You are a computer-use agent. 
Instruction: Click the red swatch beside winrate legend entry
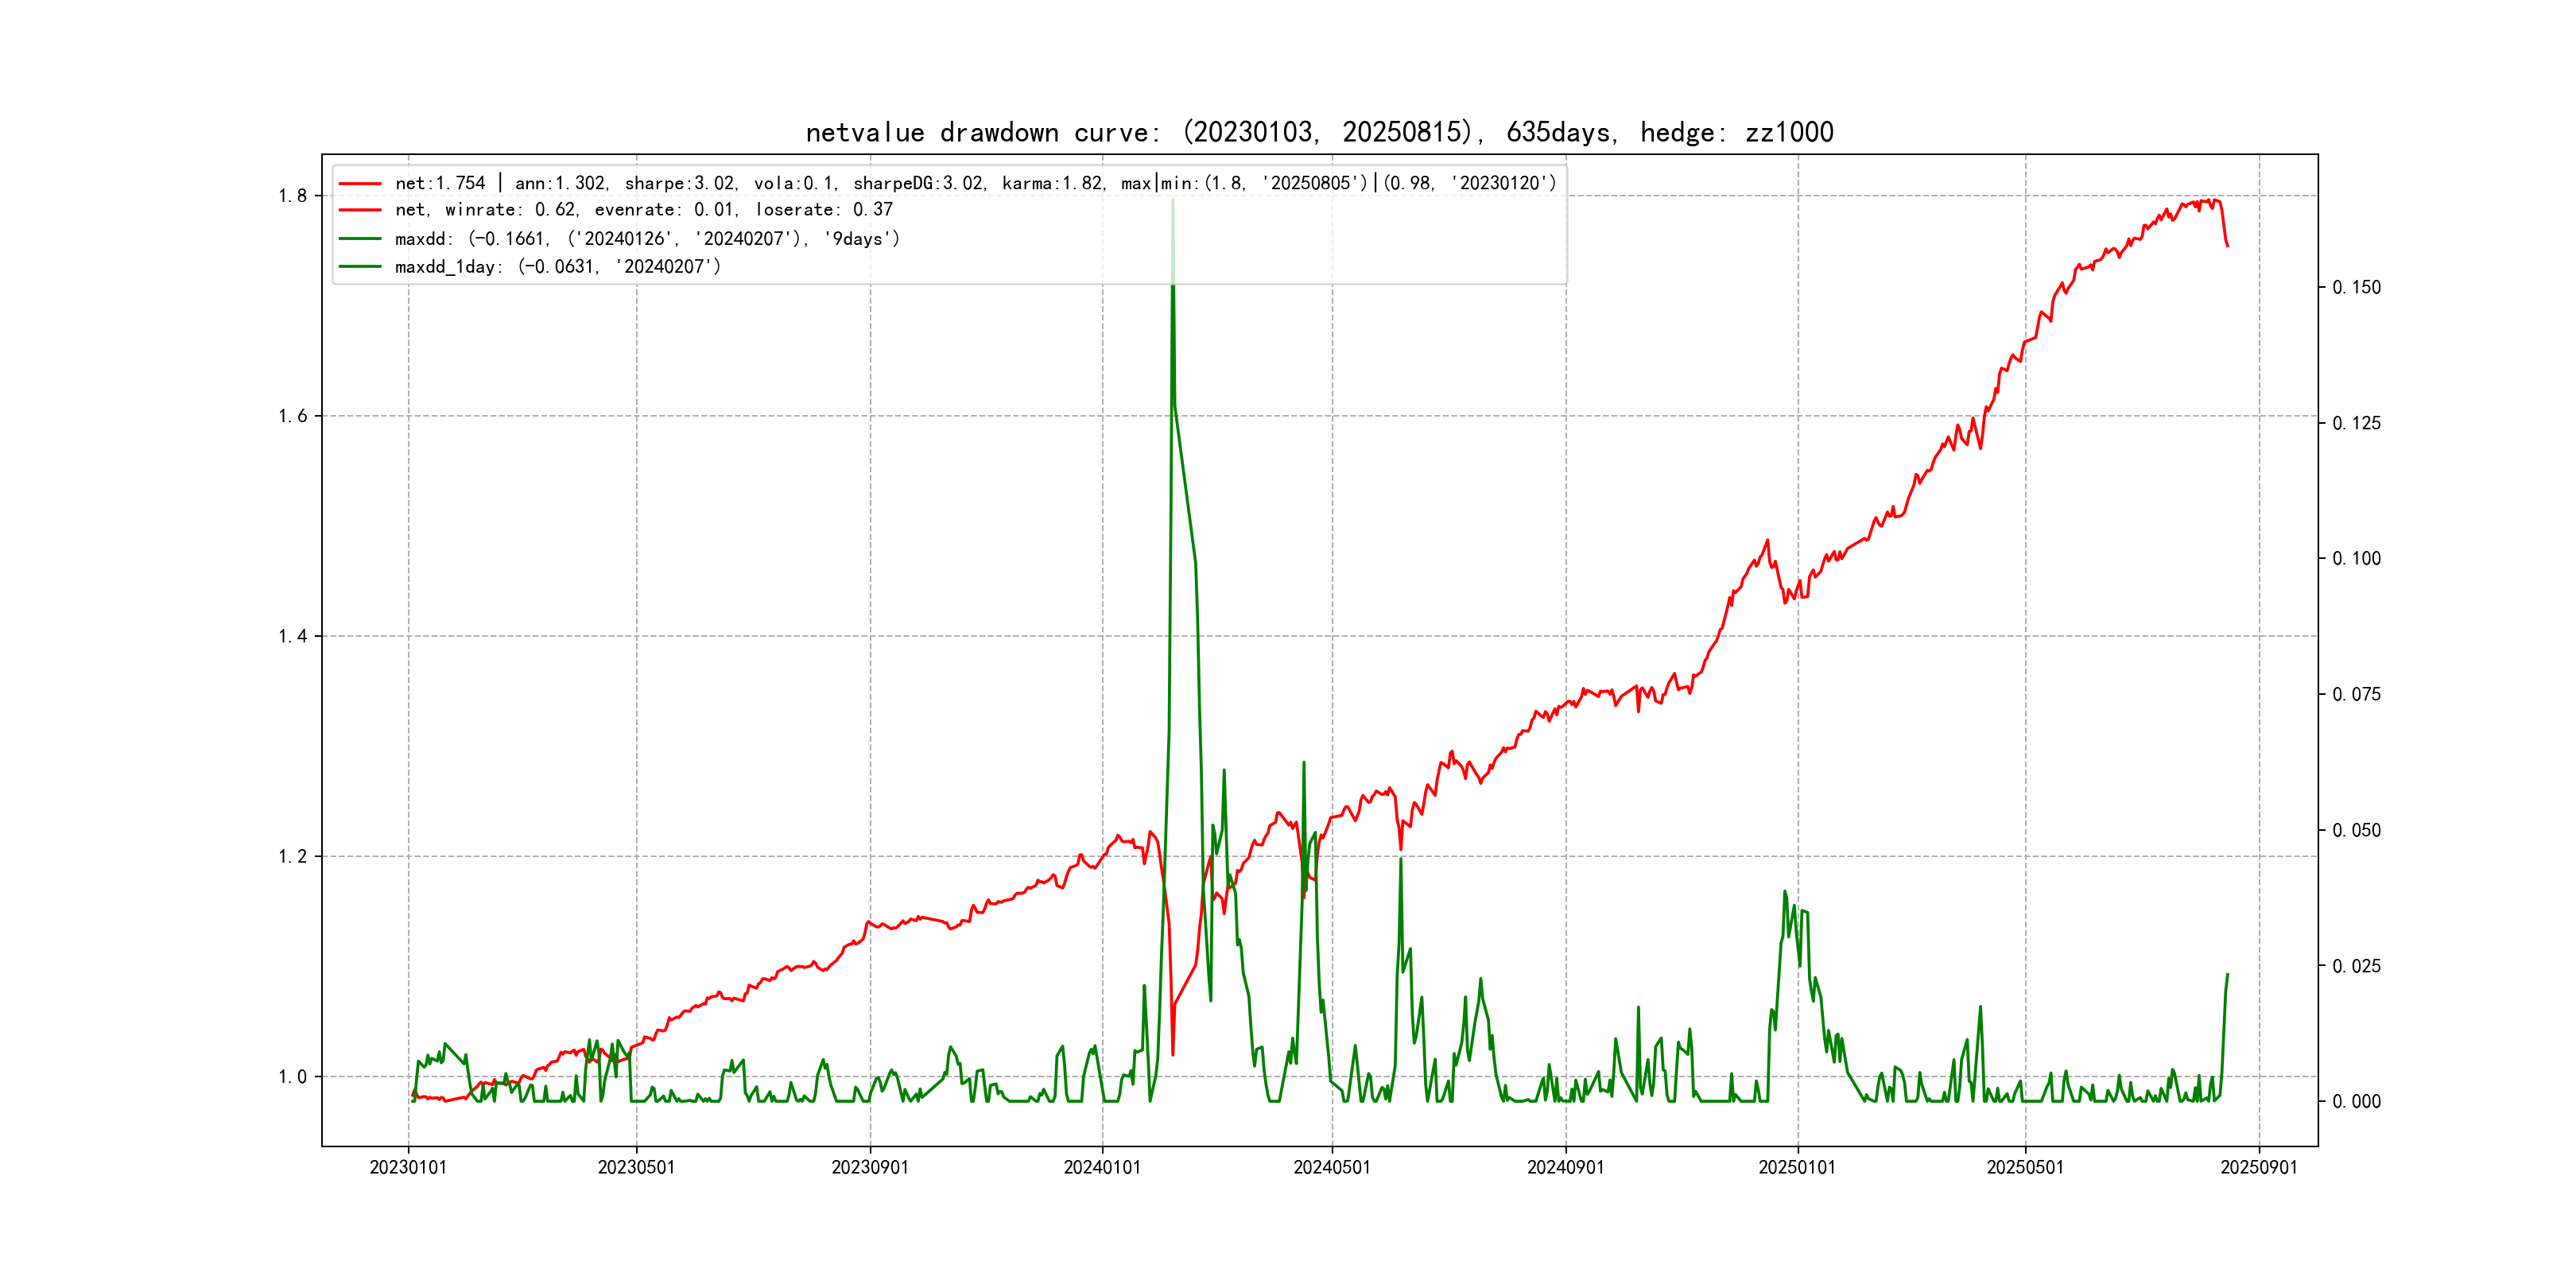click(360, 210)
